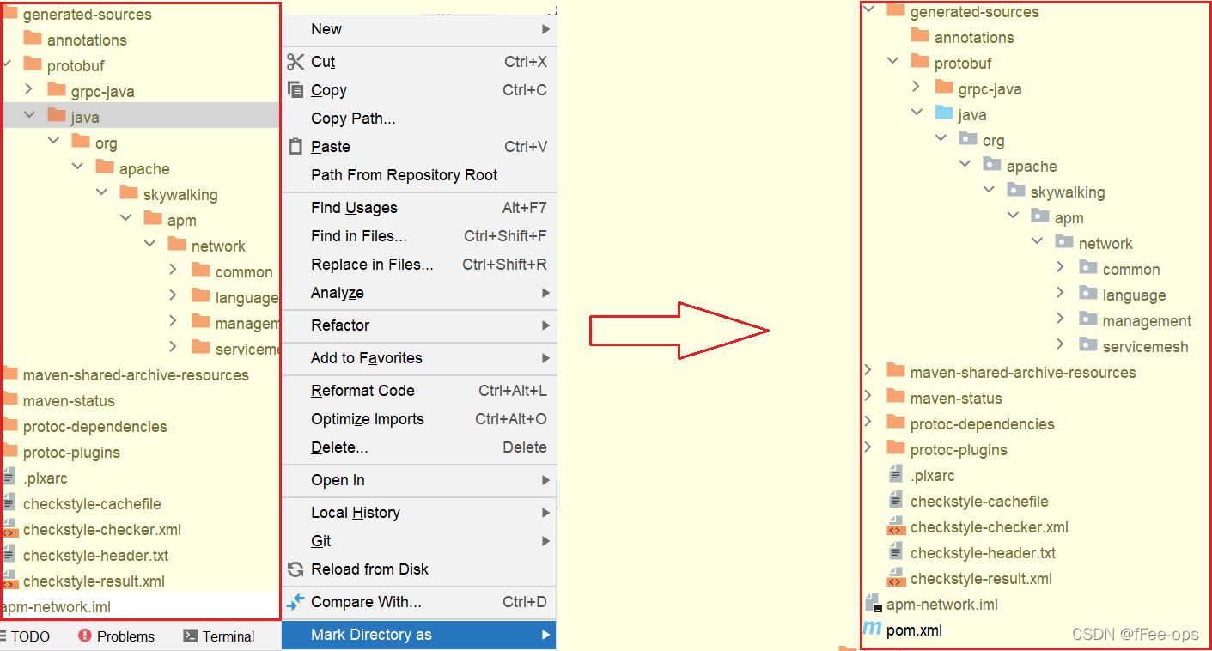Click the gray common package icon
The height and width of the screenshot is (651, 1212).
1088,268
